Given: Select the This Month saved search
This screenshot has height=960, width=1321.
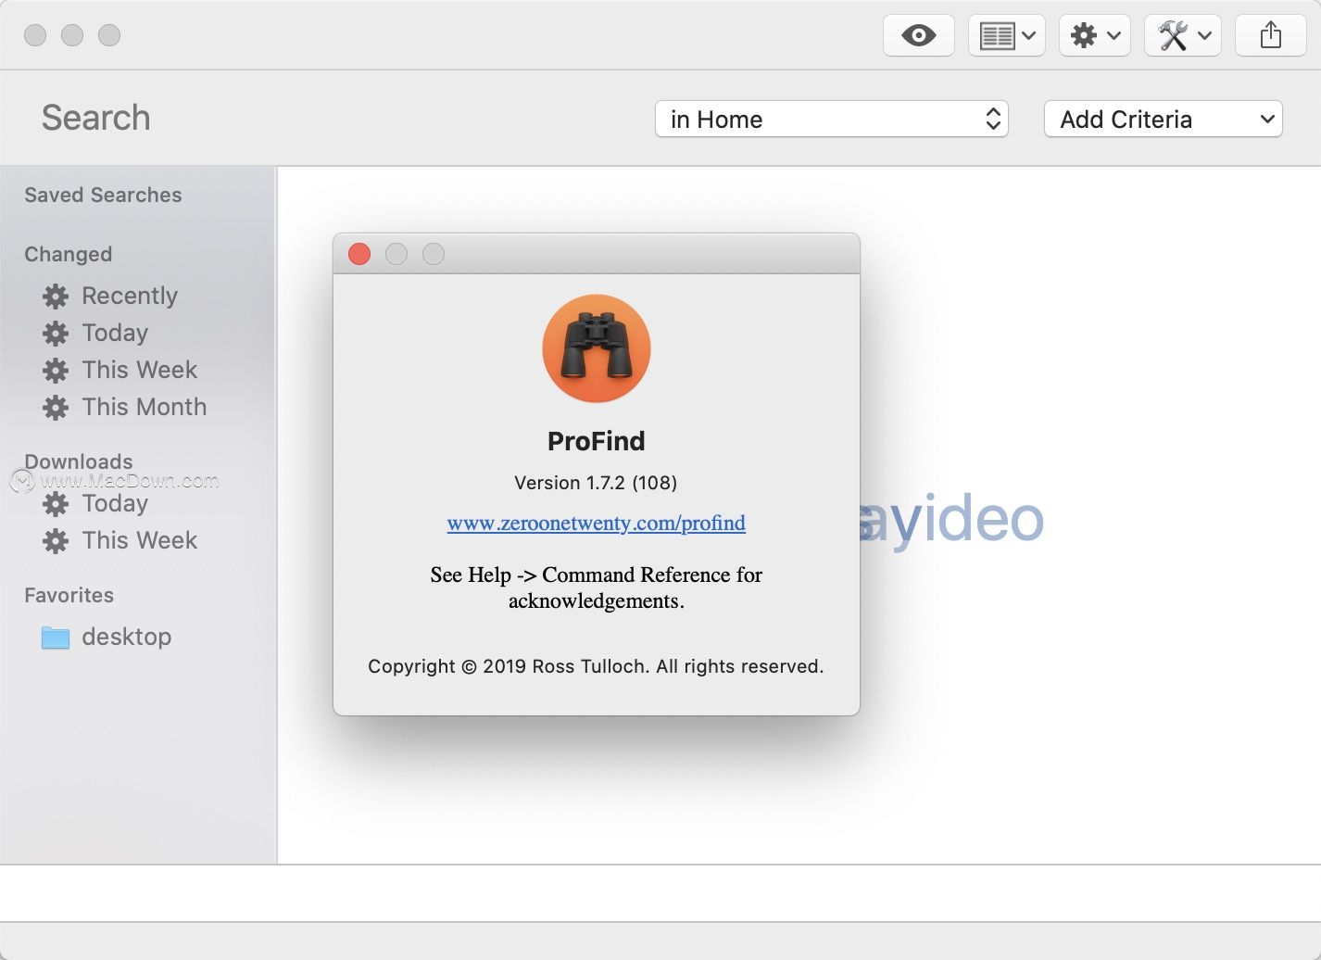Looking at the screenshot, I should coord(145,407).
